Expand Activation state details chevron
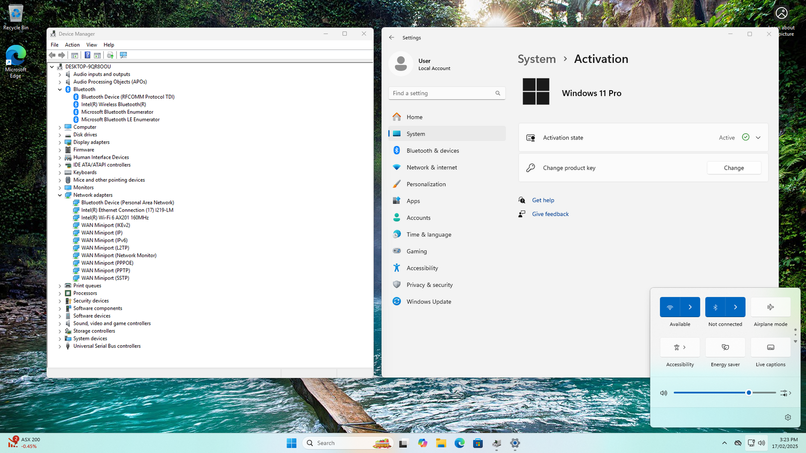 pyautogui.click(x=758, y=137)
